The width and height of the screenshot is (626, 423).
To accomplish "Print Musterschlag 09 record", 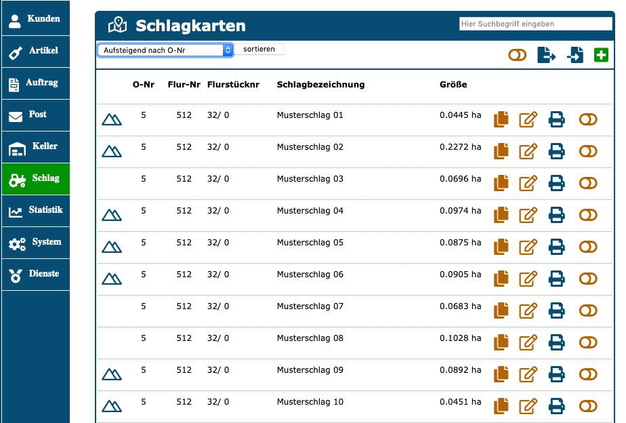I will (x=556, y=374).
